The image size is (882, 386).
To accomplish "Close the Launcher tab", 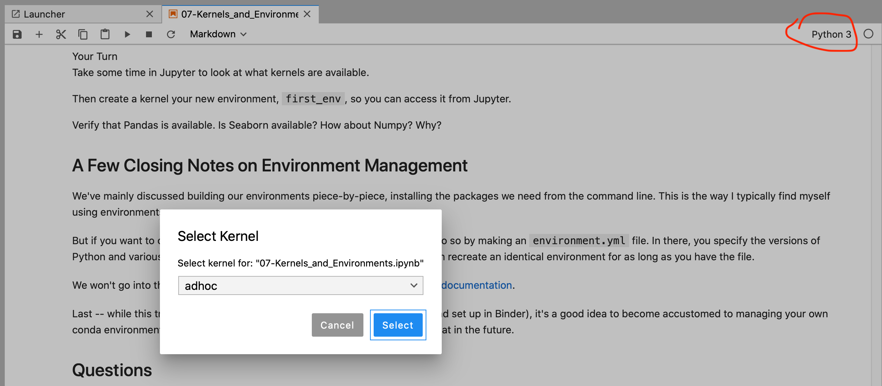I will pos(150,14).
